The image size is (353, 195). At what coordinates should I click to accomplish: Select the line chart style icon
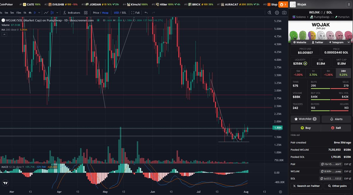coord(46,13)
